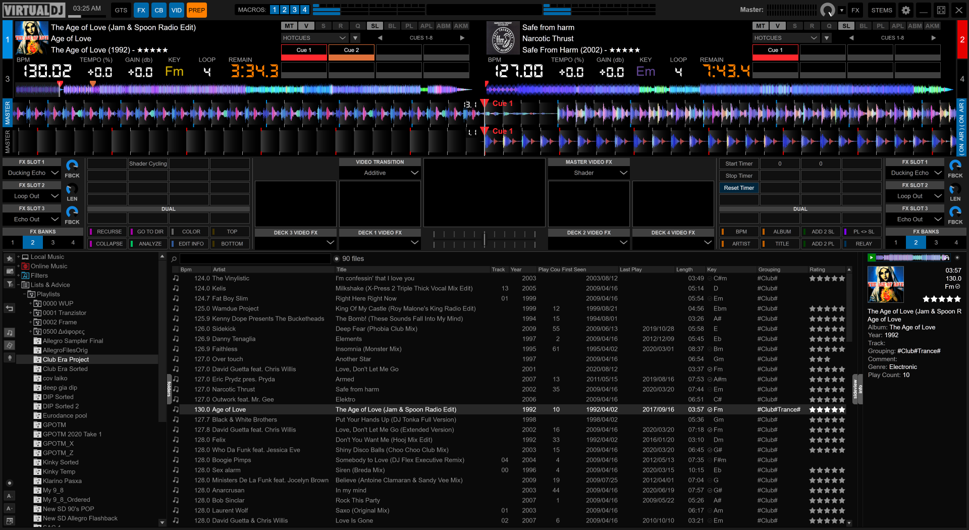
Task: Toggle the VID button
Action: tap(177, 10)
